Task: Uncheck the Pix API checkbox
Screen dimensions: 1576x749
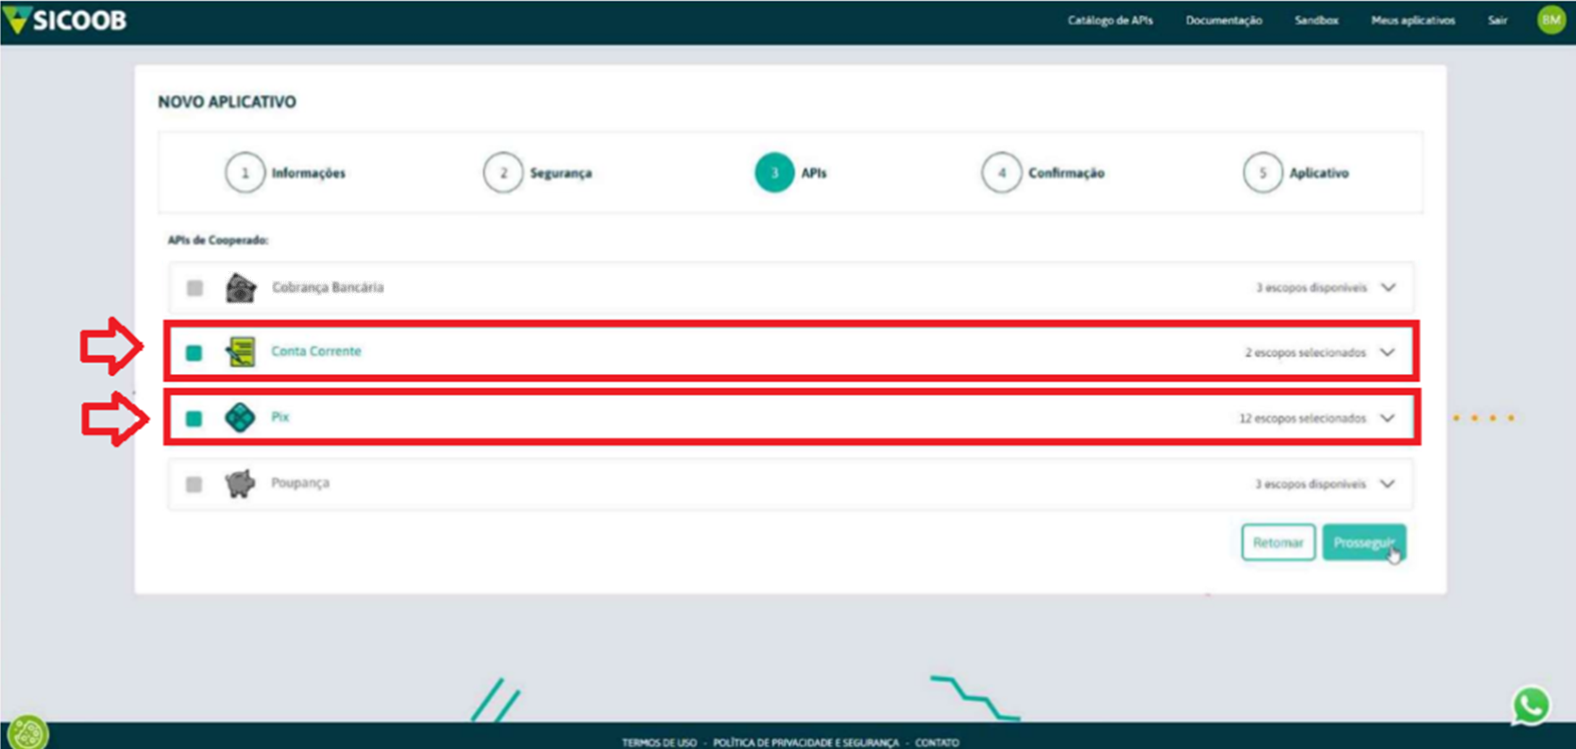Action: 194,418
